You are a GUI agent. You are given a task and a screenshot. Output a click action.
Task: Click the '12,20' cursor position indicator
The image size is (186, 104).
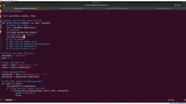point(171,100)
